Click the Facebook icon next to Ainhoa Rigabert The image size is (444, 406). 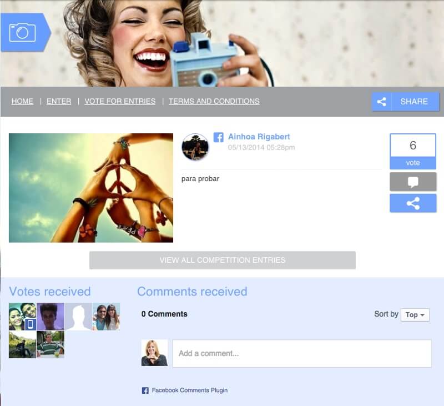[218, 137]
